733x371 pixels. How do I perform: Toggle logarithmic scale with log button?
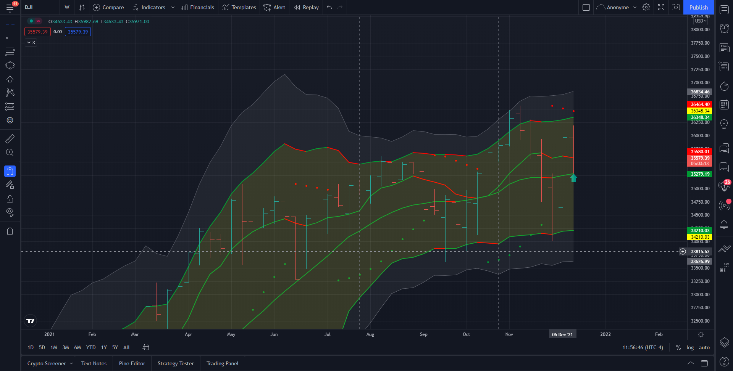click(x=690, y=347)
